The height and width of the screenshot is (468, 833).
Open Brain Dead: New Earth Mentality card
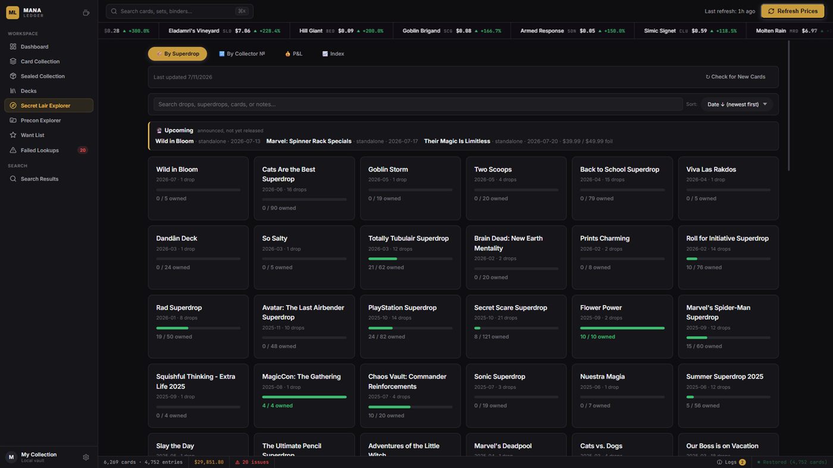point(516,257)
